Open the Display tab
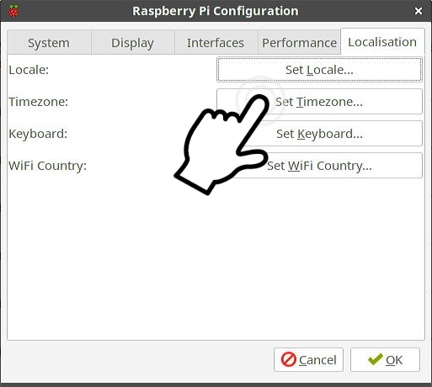Viewport: 432px width, 387px height. 132,43
